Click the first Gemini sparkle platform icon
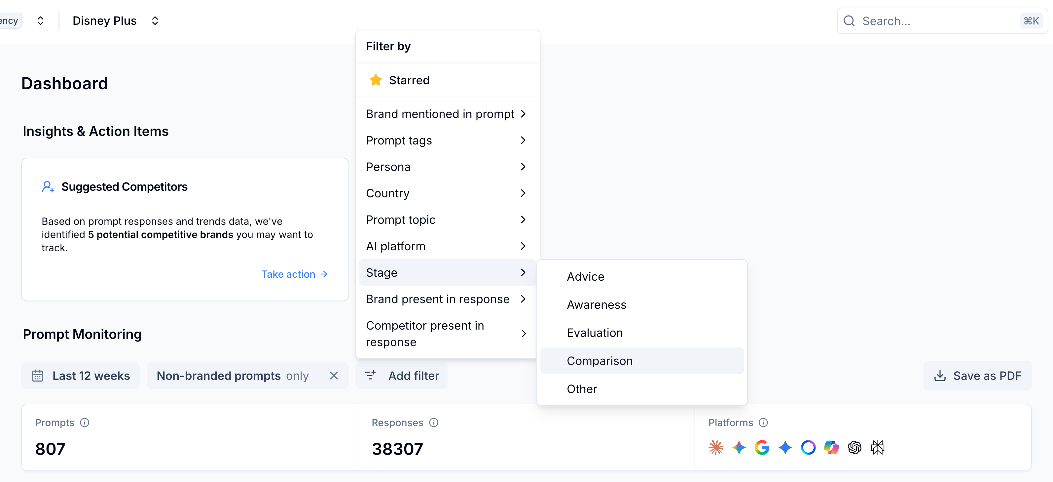The height and width of the screenshot is (482, 1053). click(739, 447)
